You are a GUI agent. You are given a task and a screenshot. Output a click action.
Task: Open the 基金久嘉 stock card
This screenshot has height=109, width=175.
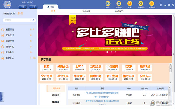point(63,77)
